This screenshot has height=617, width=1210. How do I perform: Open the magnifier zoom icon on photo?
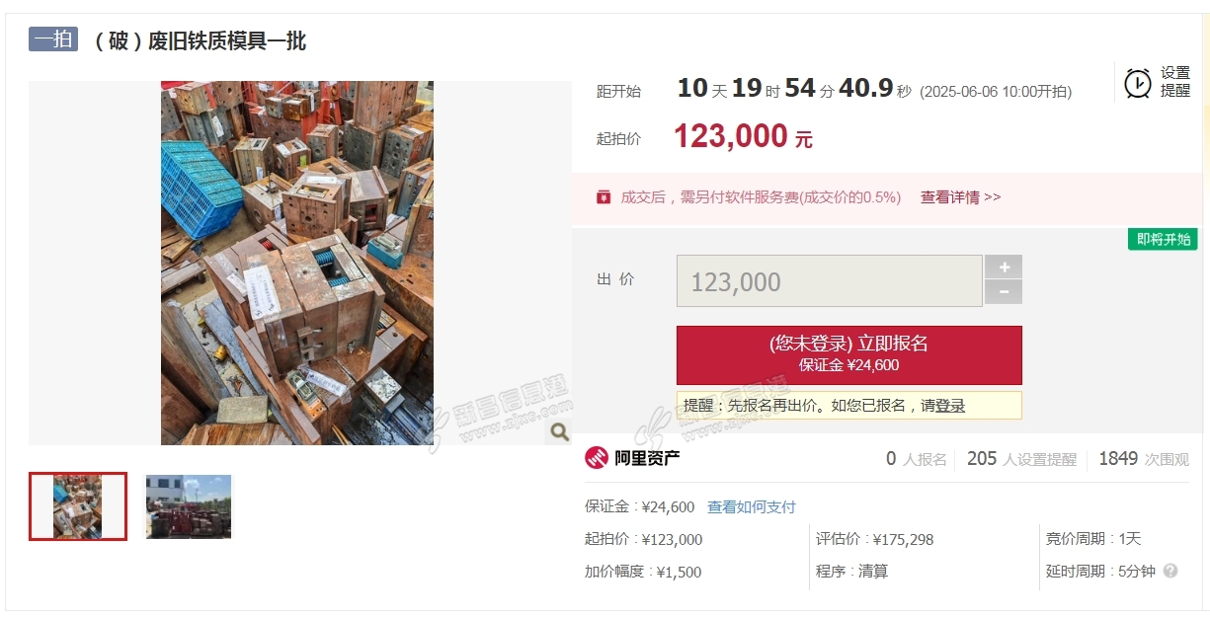coord(559,431)
